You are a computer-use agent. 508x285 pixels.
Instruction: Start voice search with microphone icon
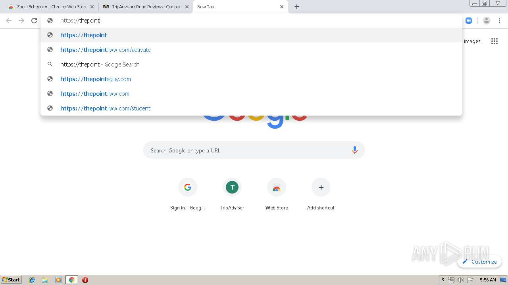click(355, 150)
